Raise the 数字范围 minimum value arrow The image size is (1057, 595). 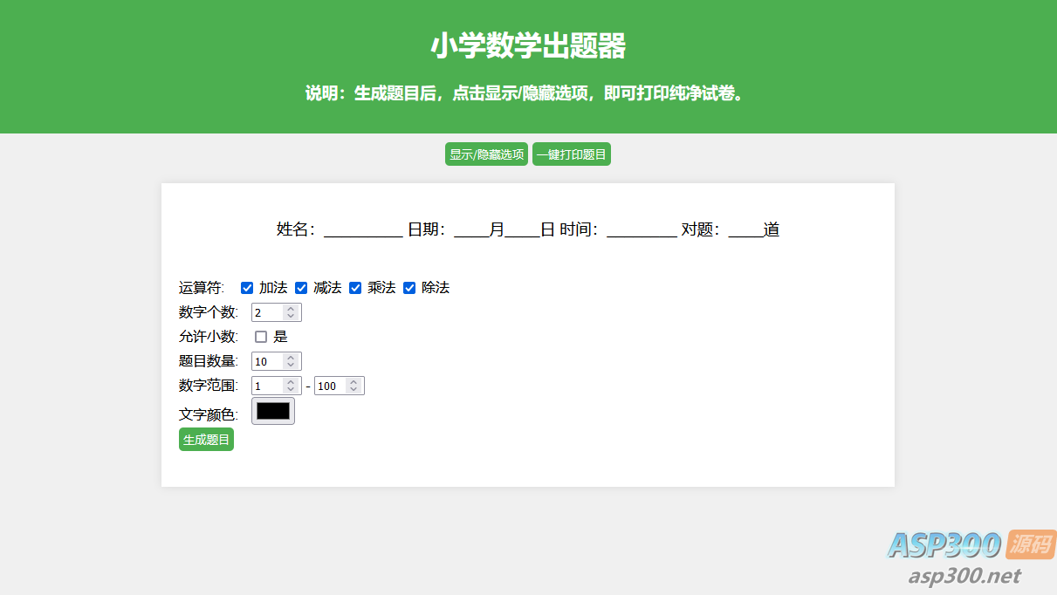(291, 381)
